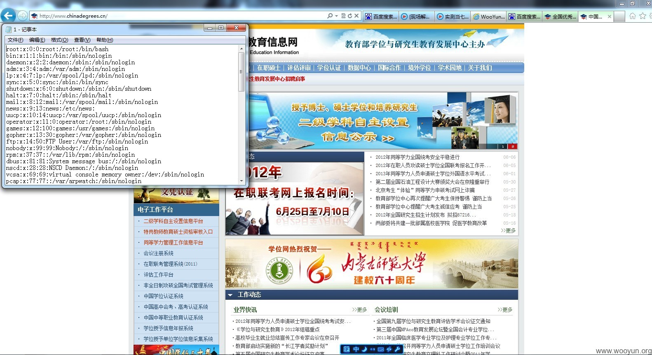Toggle 中 Chinese/English input mode
The image size is (652, 355).
356,349
